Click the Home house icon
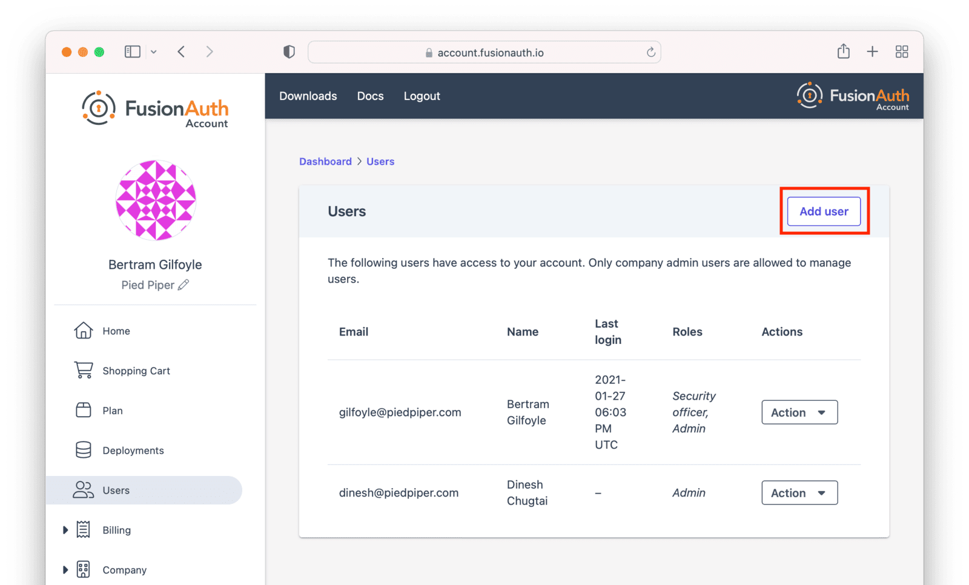Image resolution: width=969 pixels, height=585 pixels. point(83,330)
